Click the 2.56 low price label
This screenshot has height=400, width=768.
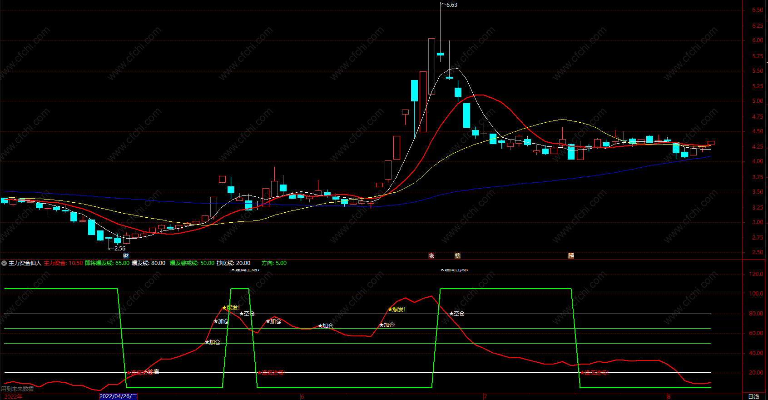tap(119, 249)
